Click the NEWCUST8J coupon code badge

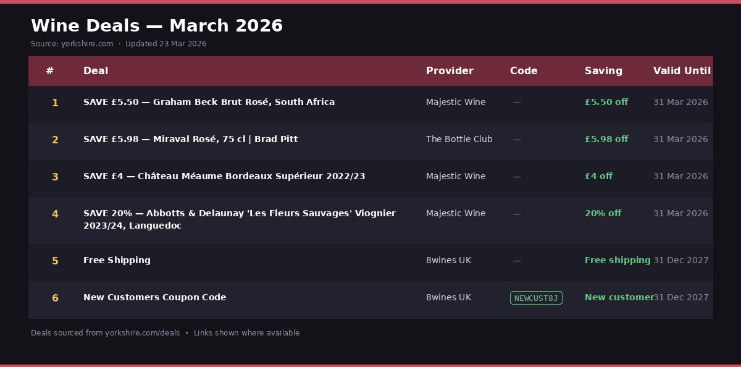536,298
